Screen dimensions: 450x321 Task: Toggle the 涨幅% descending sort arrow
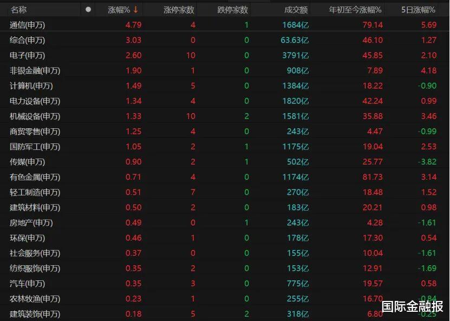coord(135,9)
